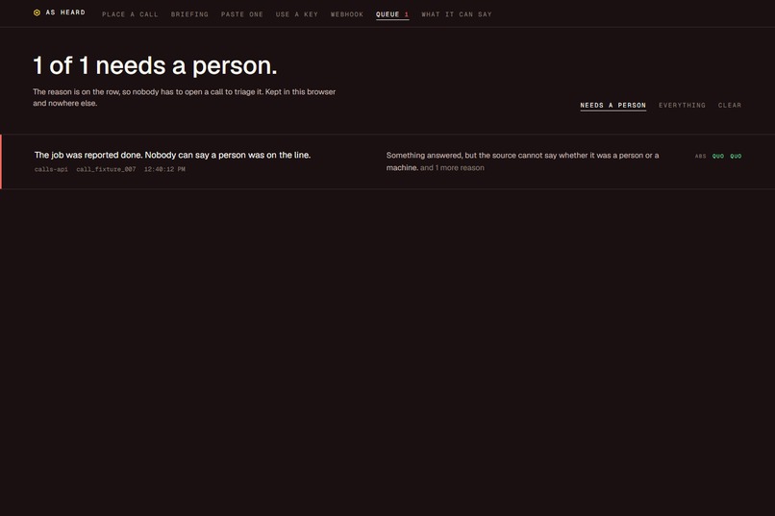Go to the Briefing tab

pos(189,14)
